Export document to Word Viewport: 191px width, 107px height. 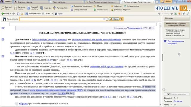pos(33,14)
